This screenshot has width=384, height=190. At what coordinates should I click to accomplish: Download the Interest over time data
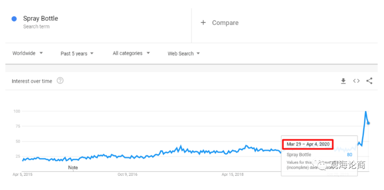343,81
